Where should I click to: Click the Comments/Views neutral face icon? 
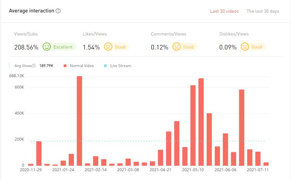[176, 47]
